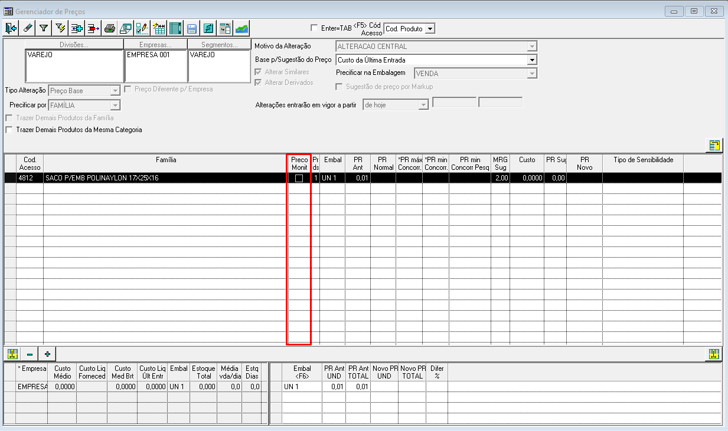Screen dimensions: 728x431
Task: Click the MRG Sug column header
Action: (x=500, y=163)
